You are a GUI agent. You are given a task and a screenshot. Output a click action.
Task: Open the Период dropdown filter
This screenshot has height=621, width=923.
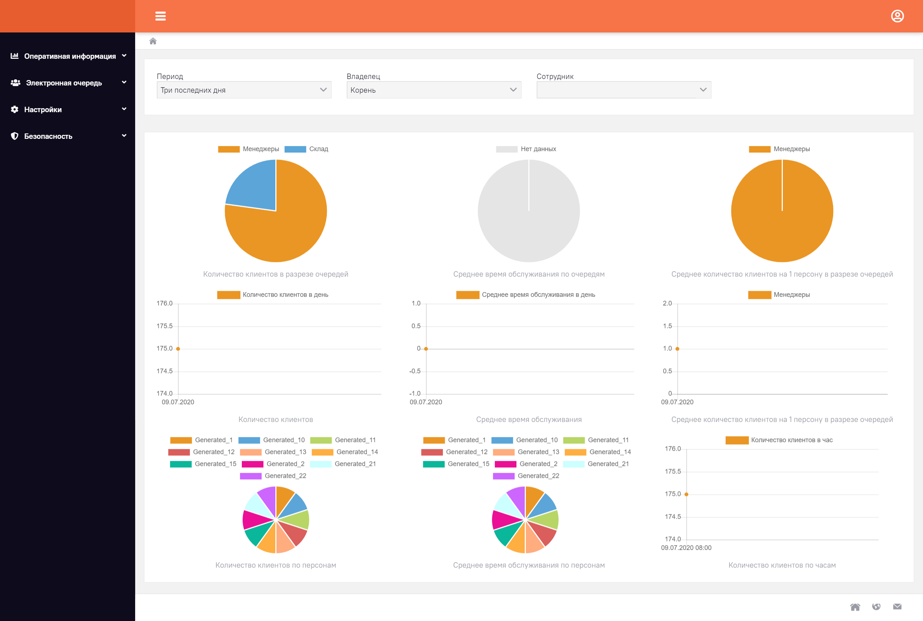(x=242, y=89)
